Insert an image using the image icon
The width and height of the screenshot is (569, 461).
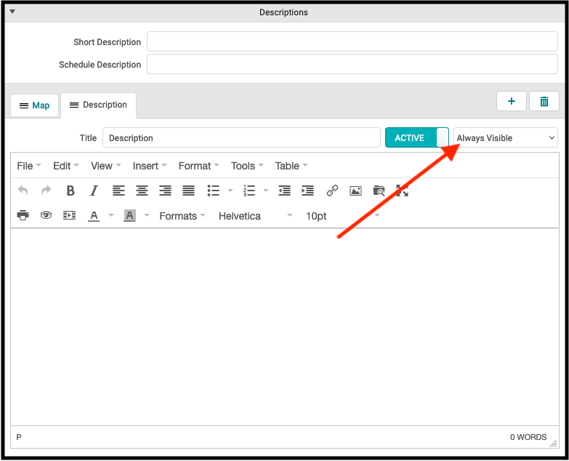click(355, 191)
